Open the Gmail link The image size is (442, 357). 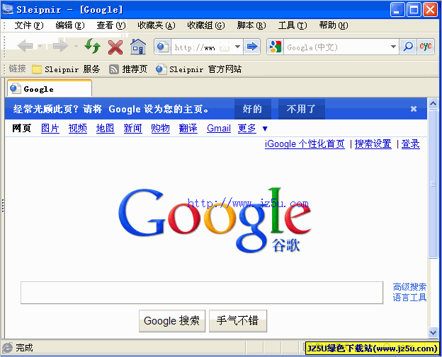click(x=219, y=128)
